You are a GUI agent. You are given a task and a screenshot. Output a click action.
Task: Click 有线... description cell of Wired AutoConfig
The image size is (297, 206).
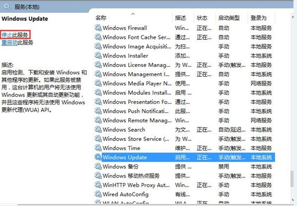183,194
